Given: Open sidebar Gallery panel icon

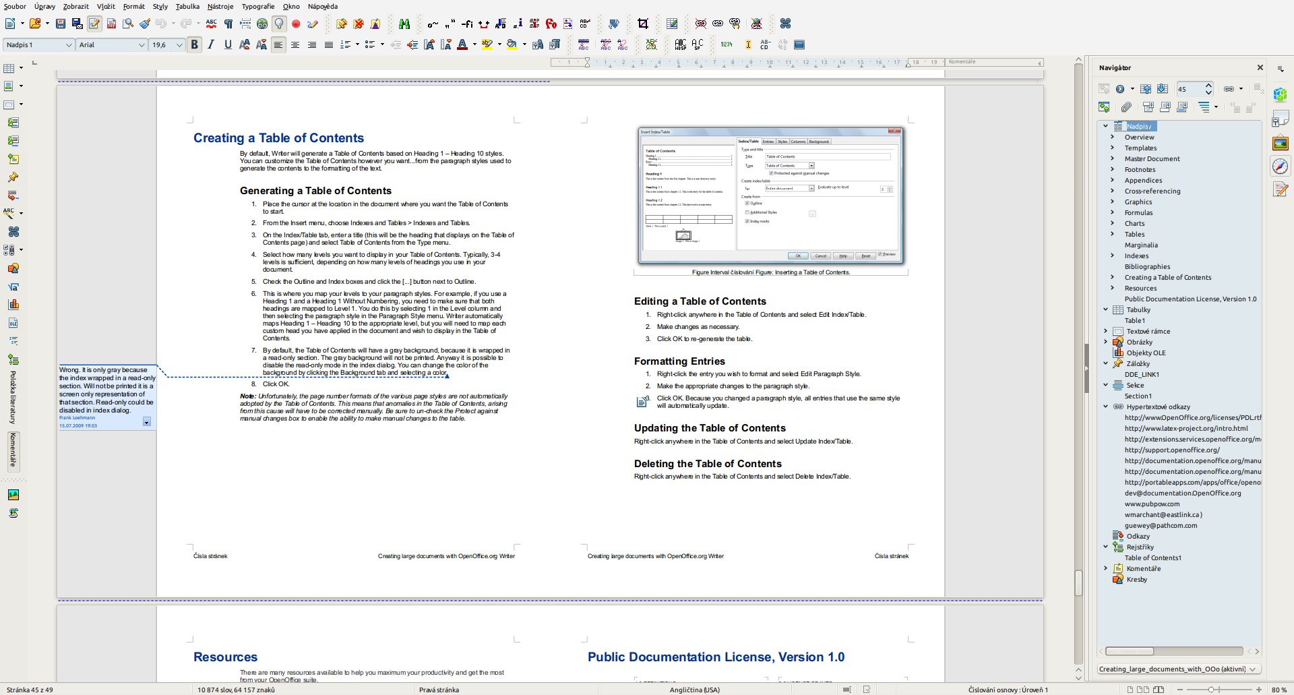Looking at the screenshot, I should [1281, 143].
